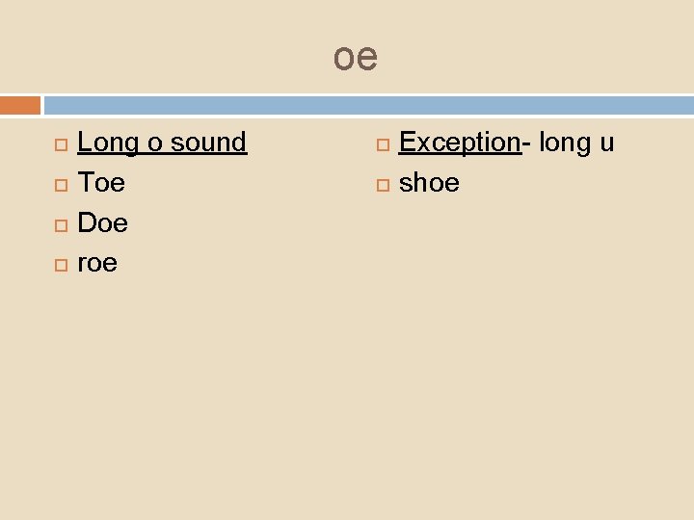Click the word Doe

point(102,223)
